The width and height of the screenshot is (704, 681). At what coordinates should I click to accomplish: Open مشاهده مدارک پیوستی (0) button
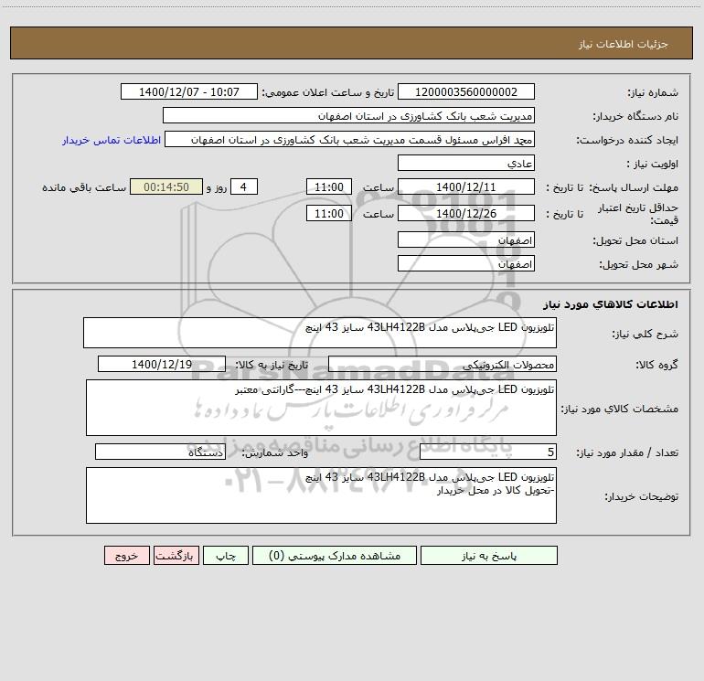click(335, 555)
